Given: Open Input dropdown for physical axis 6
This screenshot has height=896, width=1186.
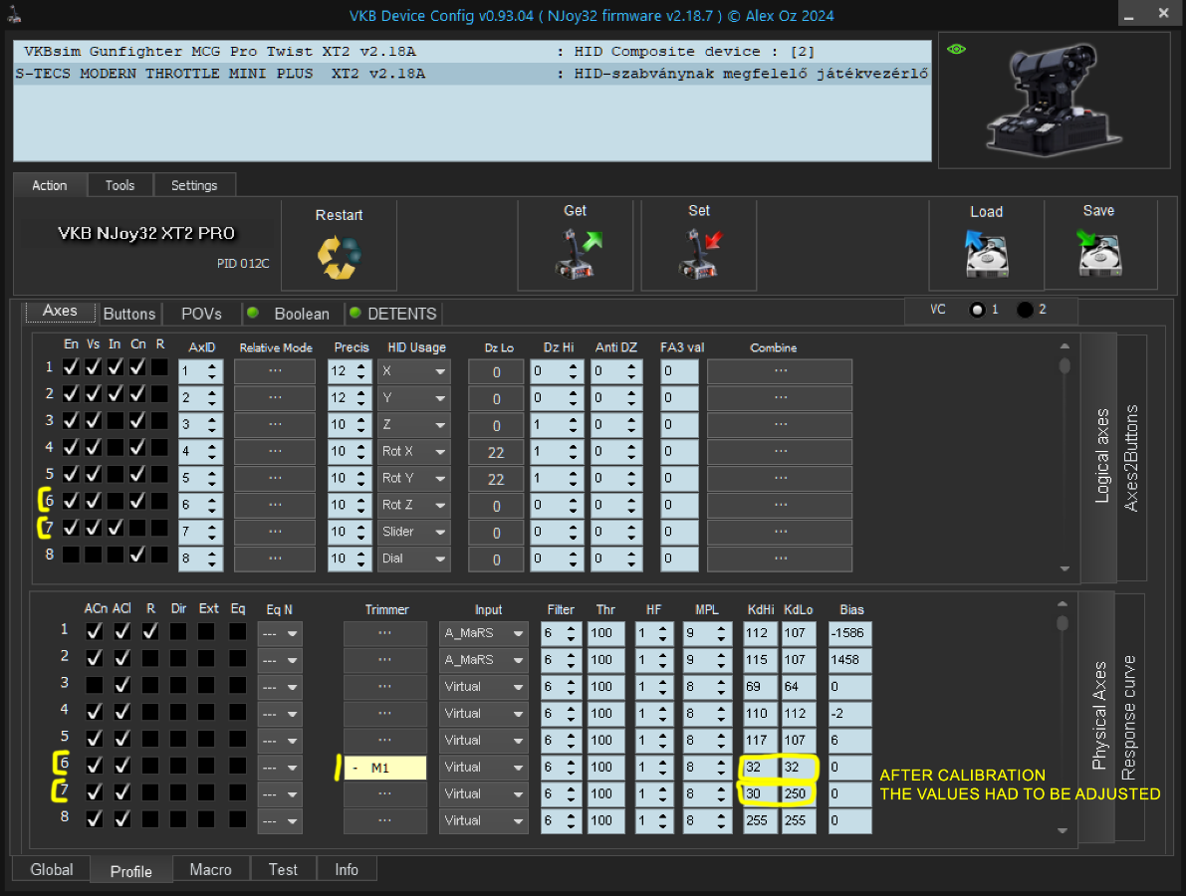Looking at the screenshot, I should tap(483, 768).
